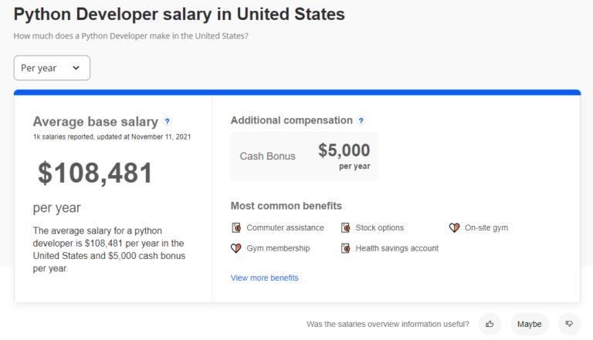Click the Gym membership benefit label
Screen dimensions: 593x340
point(278,248)
